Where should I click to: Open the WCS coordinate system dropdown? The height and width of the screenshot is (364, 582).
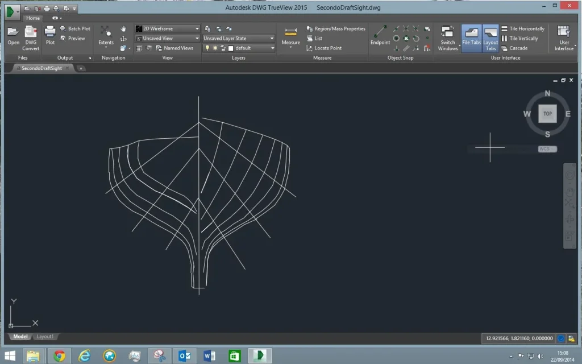click(x=547, y=149)
